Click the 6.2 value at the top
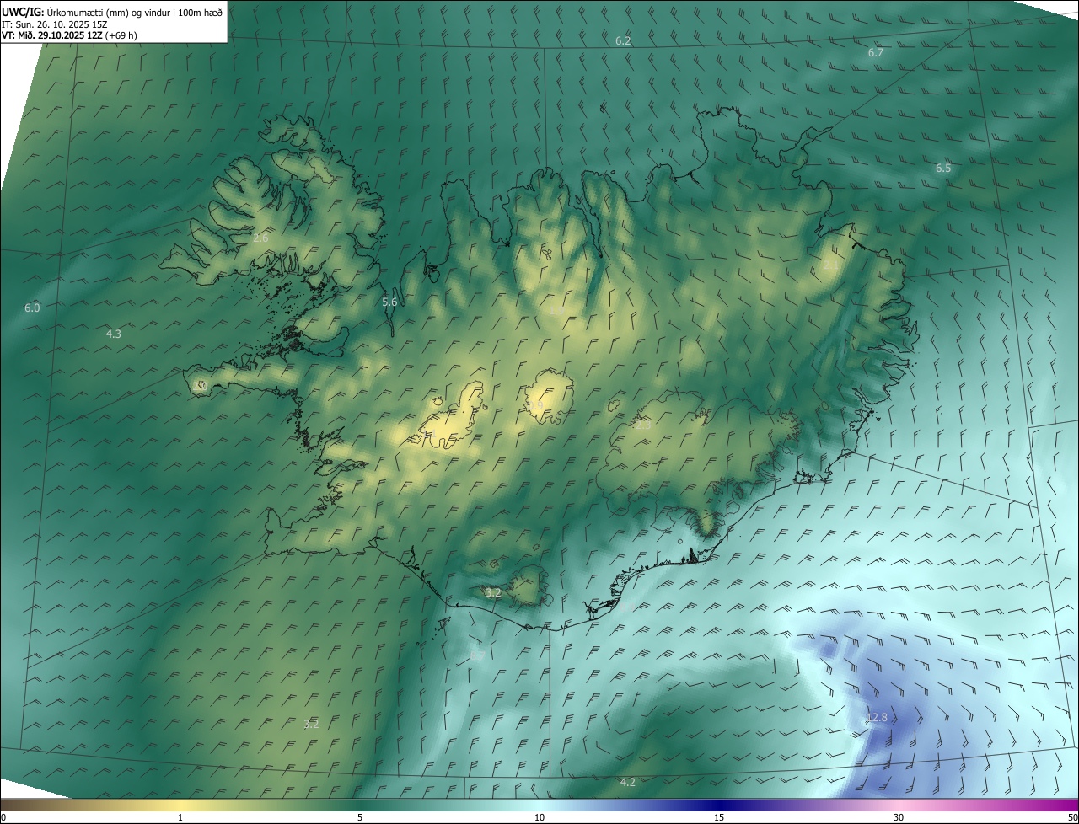Viewport: 1079px width, 824px height. tap(623, 40)
